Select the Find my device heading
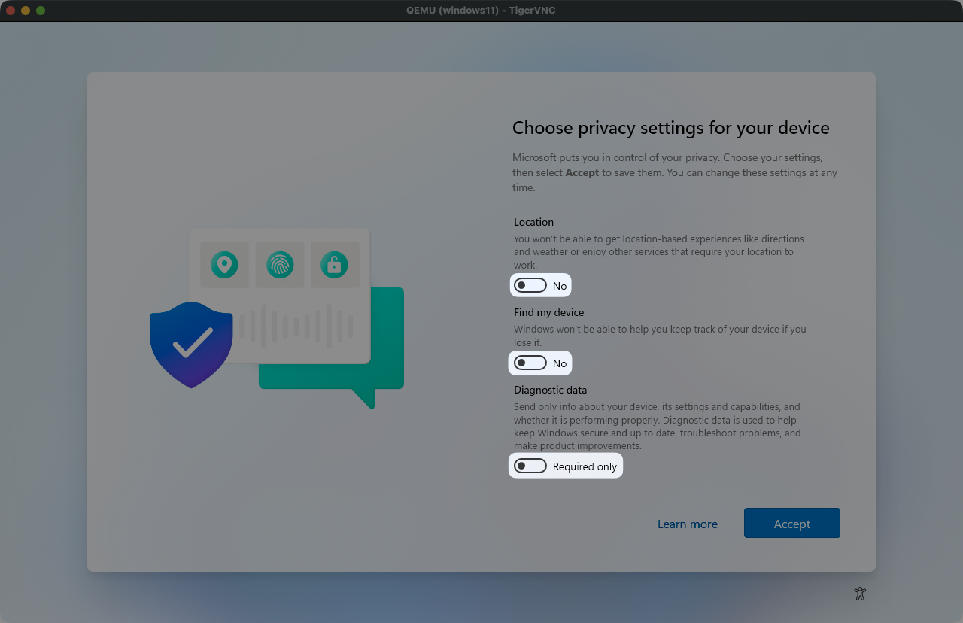963x623 pixels. (x=548, y=312)
